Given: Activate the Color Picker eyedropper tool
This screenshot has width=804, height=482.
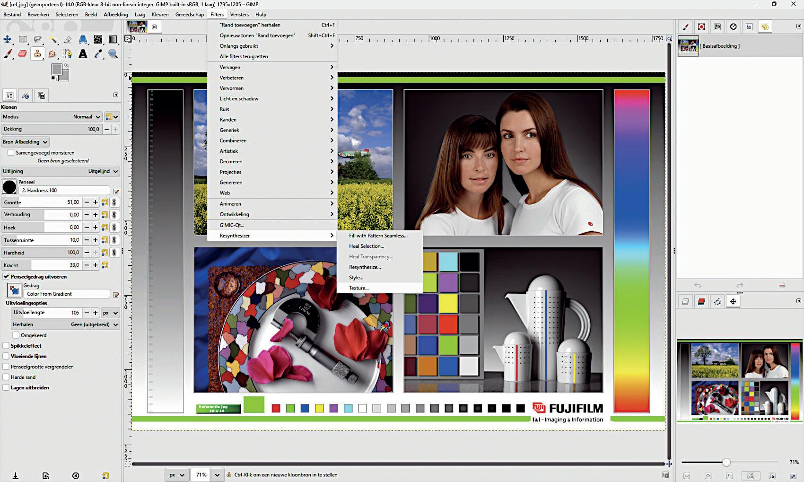Looking at the screenshot, I should click(98, 54).
